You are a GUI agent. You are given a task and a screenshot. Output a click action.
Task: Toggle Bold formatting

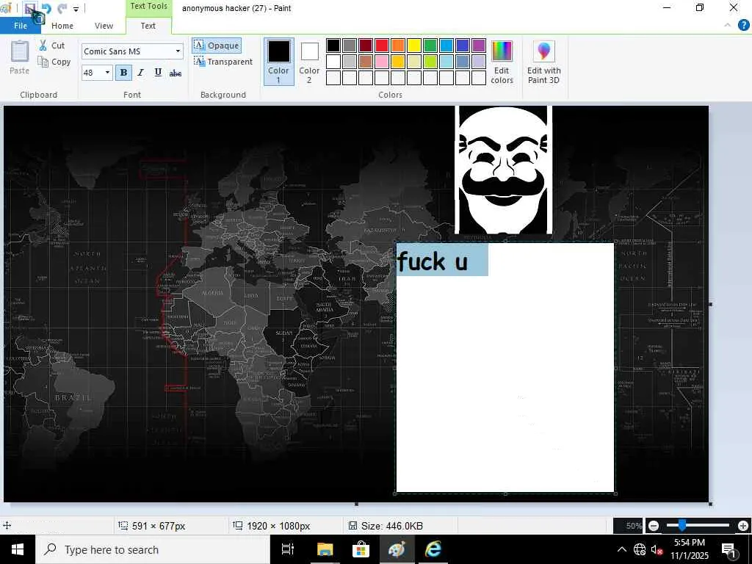coord(123,73)
